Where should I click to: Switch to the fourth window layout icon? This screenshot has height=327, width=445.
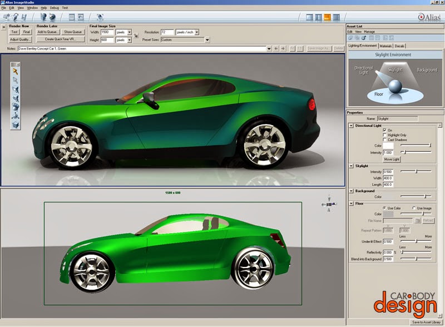[337, 17]
